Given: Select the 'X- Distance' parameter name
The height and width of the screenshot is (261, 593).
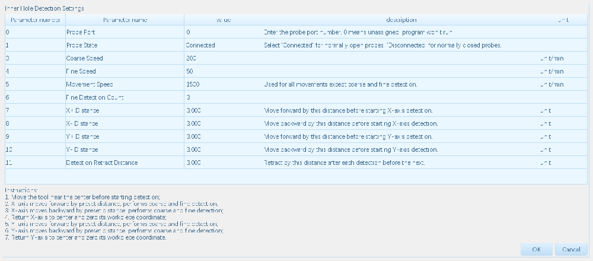Looking at the screenshot, I should (x=82, y=123).
